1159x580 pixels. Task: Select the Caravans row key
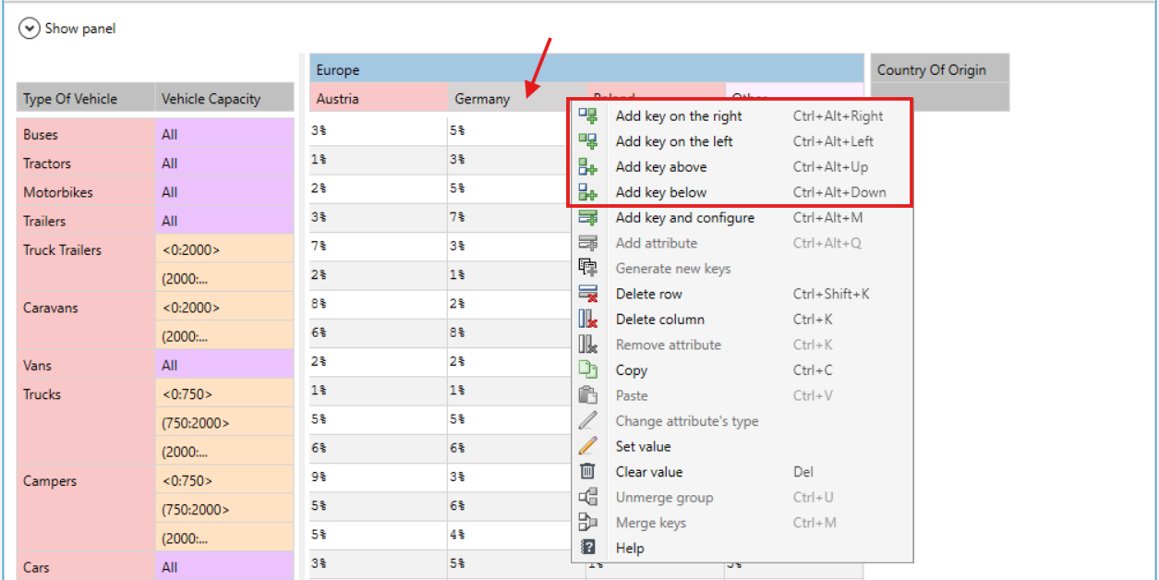[x=86, y=321]
